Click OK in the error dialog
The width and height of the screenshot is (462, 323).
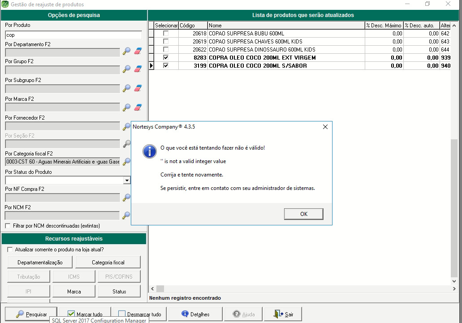pos(303,214)
